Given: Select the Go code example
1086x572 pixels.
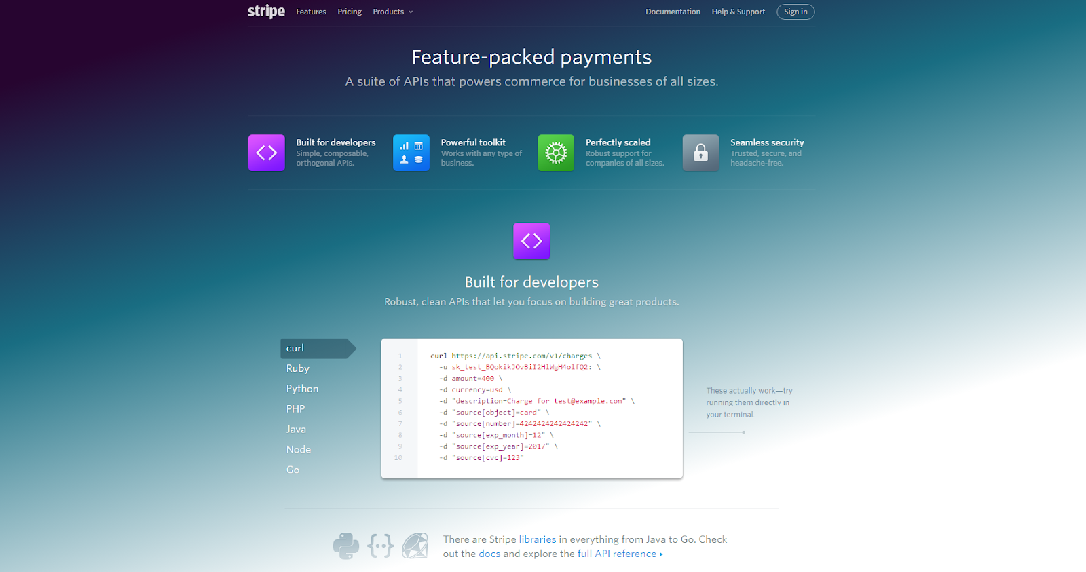Looking at the screenshot, I should [293, 470].
